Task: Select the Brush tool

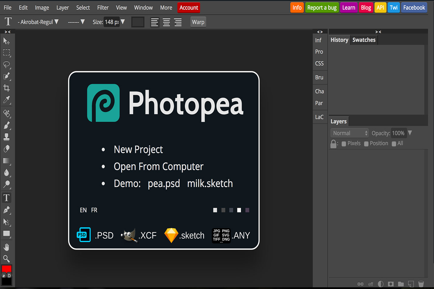Action: point(6,125)
